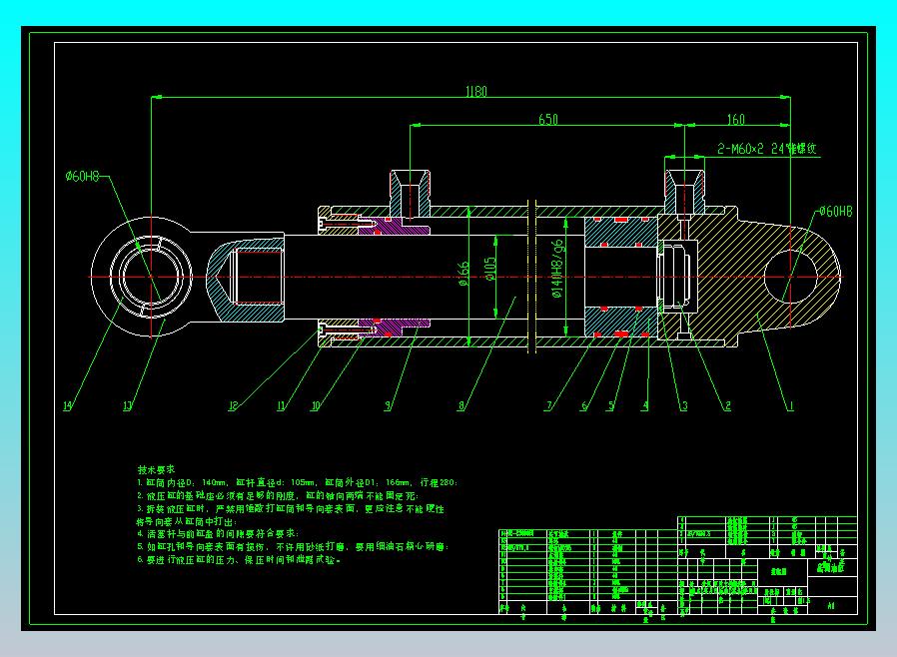Click the Ø60H8 label beside the cap-end hole
The image size is (897, 657).
[x=835, y=212]
